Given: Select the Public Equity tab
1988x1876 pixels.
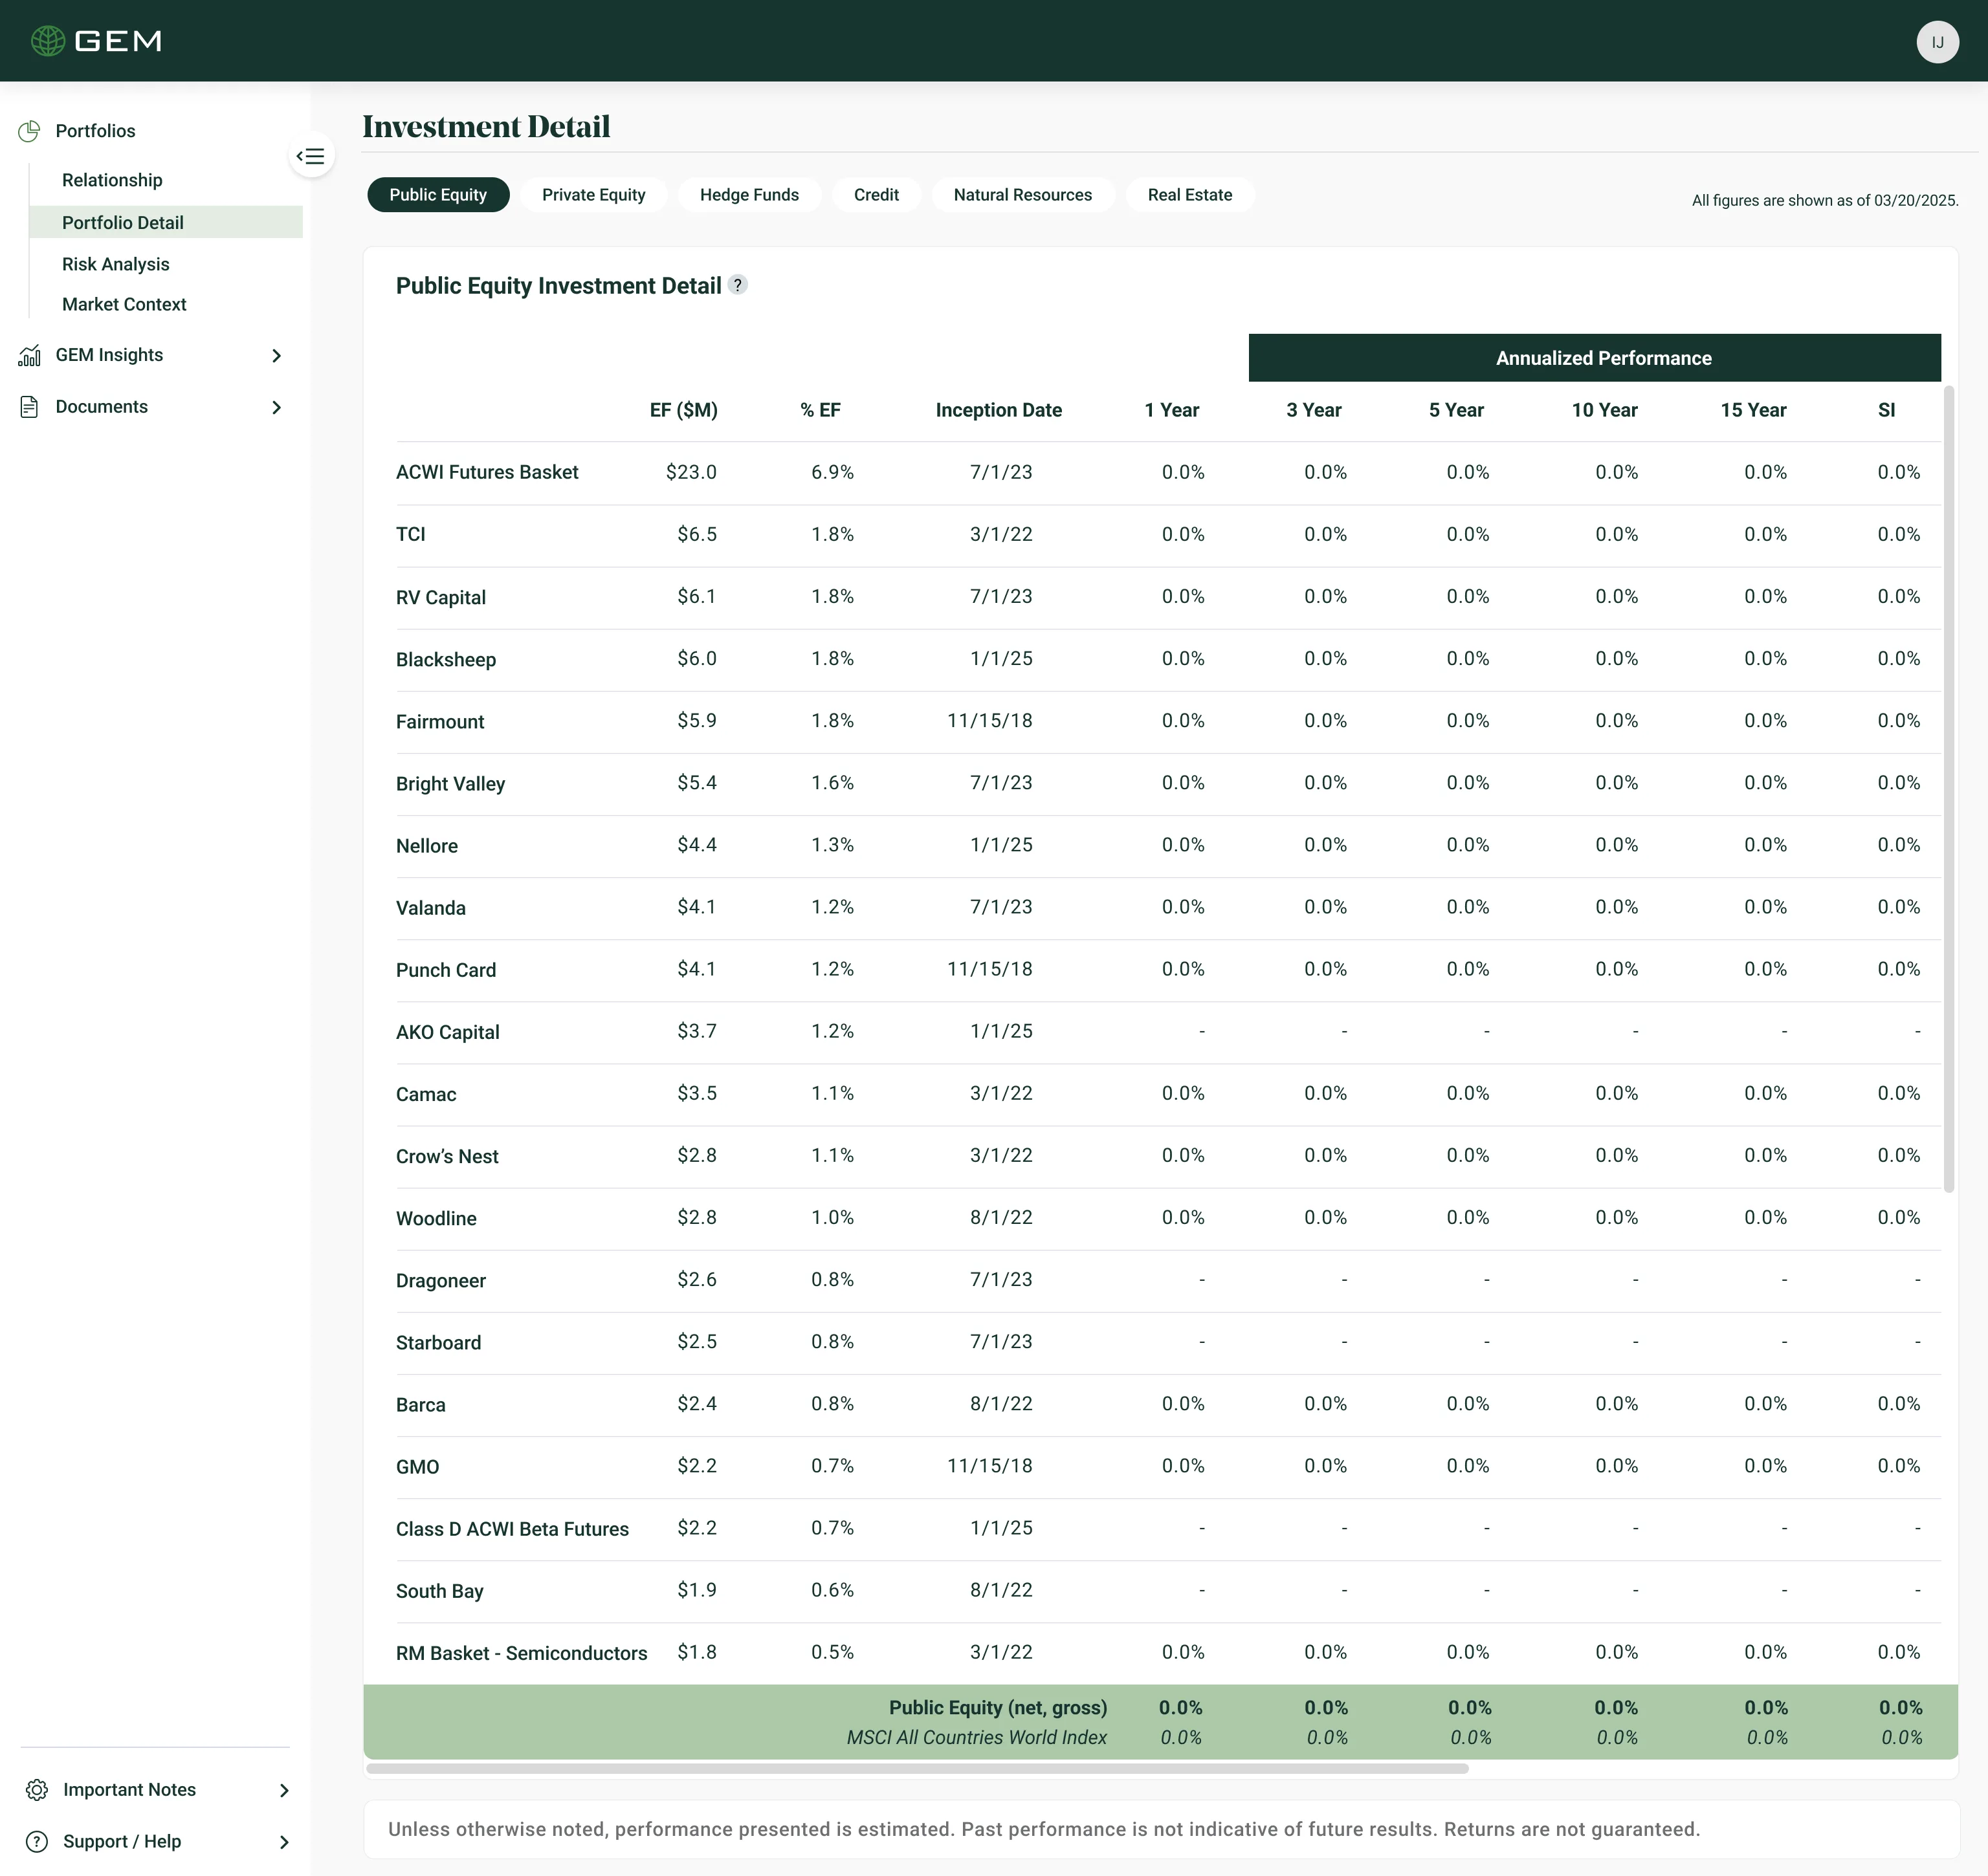Looking at the screenshot, I should point(438,195).
